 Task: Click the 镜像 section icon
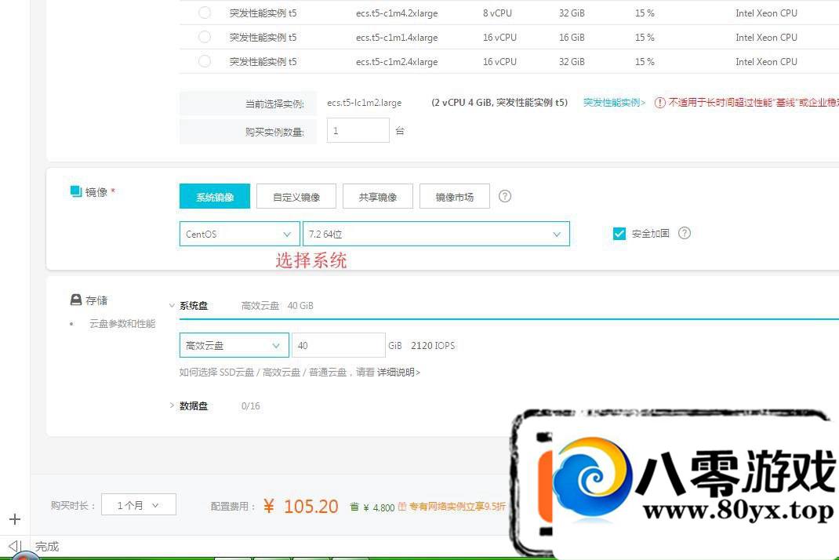point(76,191)
